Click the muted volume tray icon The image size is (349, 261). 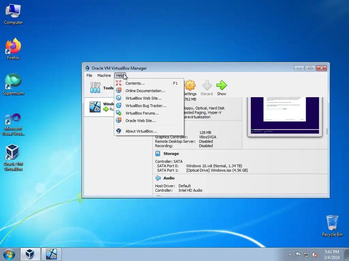(315, 255)
